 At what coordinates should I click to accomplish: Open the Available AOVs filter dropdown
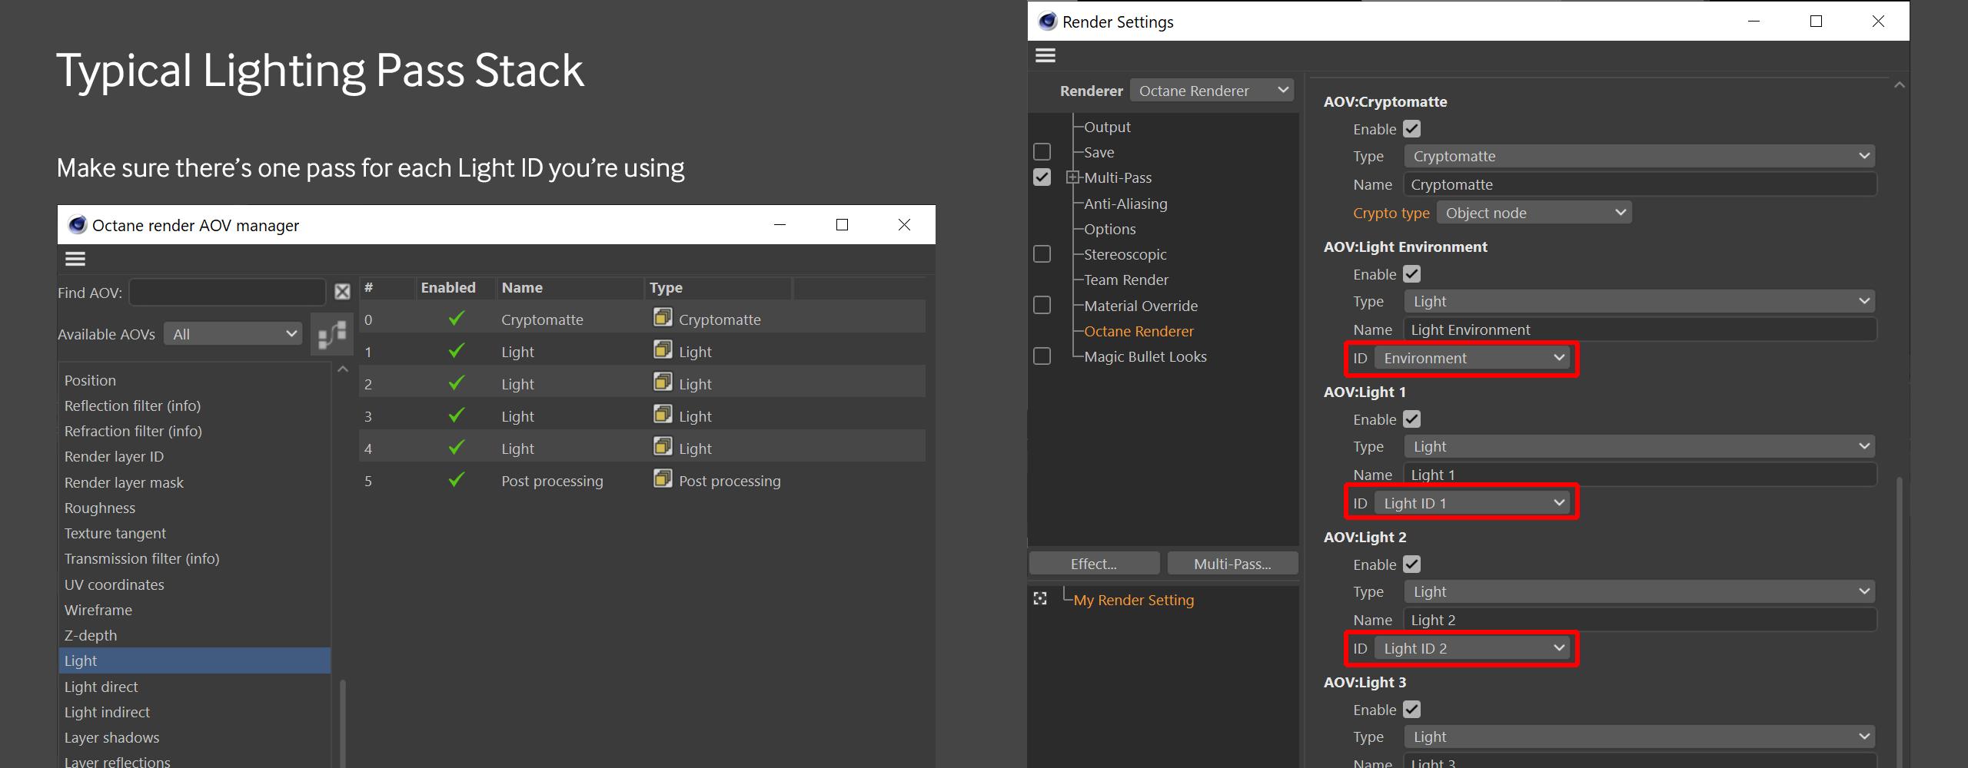(x=234, y=334)
